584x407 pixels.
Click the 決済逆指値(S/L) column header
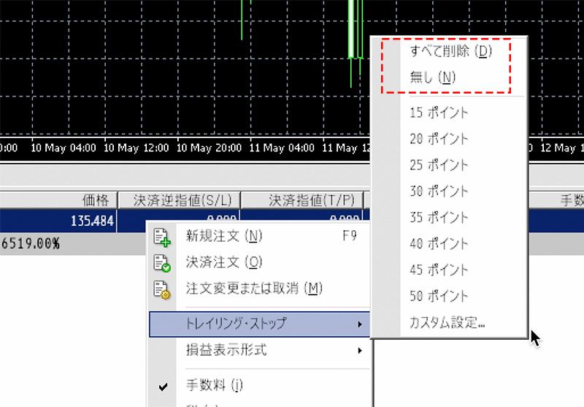(179, 199)
